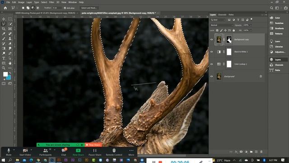Switch to the Paths tab
The width and height of the screenshot is (289, 163).
(231, 15)
